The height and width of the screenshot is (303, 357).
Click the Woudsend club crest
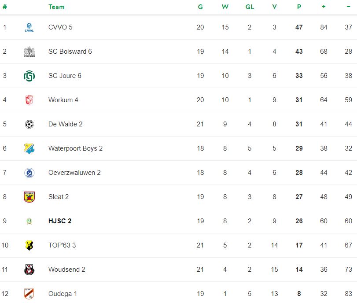(x=29, y=270)
